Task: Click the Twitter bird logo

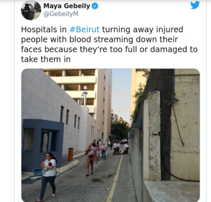Action: coord(195,5)
